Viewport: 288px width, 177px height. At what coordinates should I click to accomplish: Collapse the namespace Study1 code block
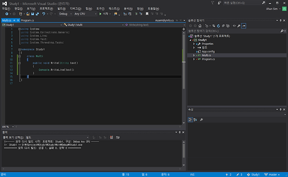pyautogui.click(x=19, y=49)
